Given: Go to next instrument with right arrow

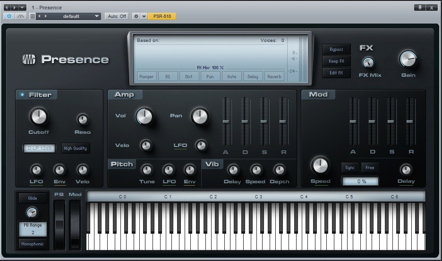Looking at the screenshot, I should click(x=14, y=8).
